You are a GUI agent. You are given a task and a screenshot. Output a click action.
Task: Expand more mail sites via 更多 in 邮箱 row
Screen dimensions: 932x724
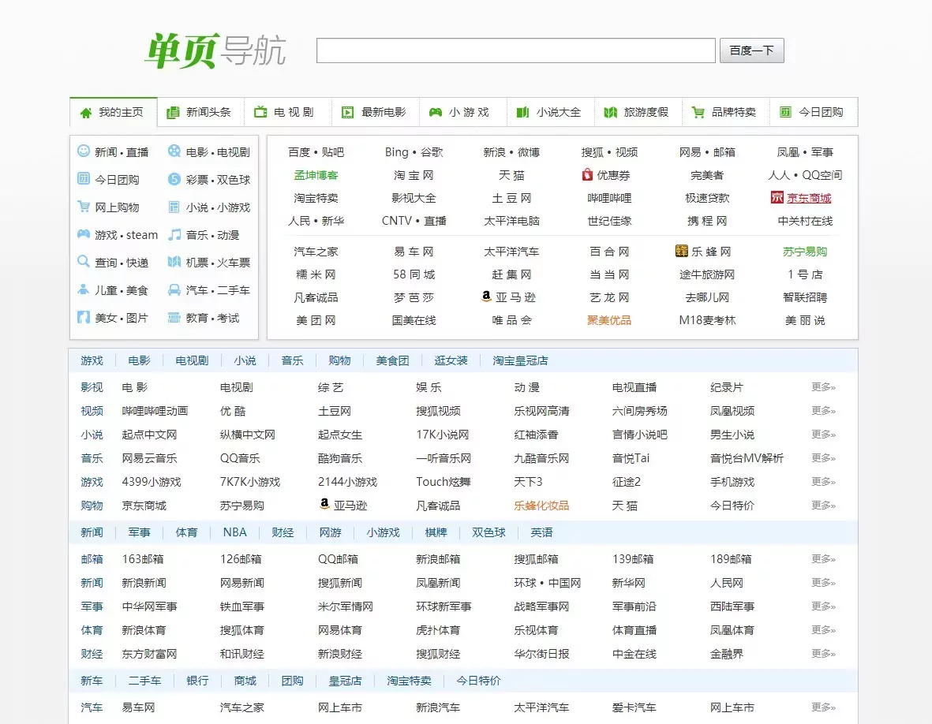820,559
